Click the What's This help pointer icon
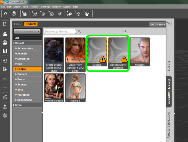188x142 pixels. pyautogui.click(x=5, y=14)
